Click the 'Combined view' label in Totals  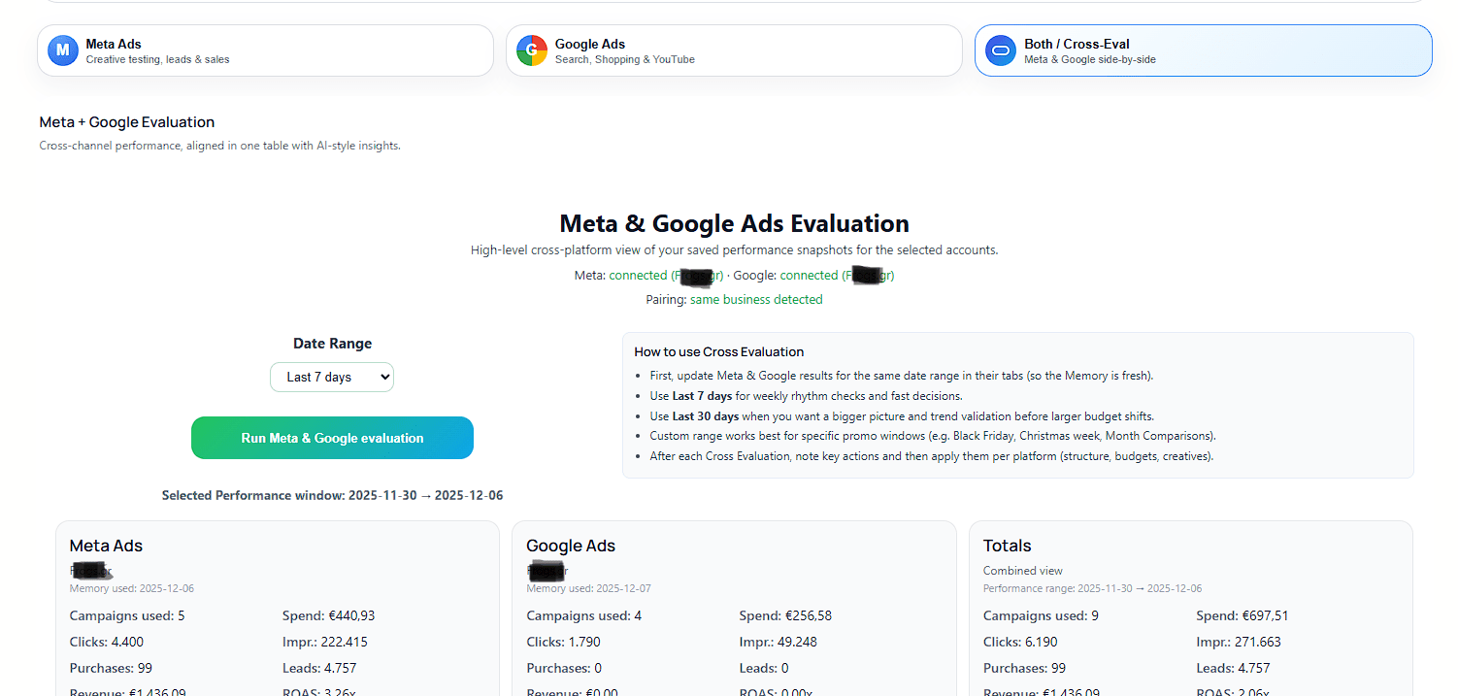1023,571
